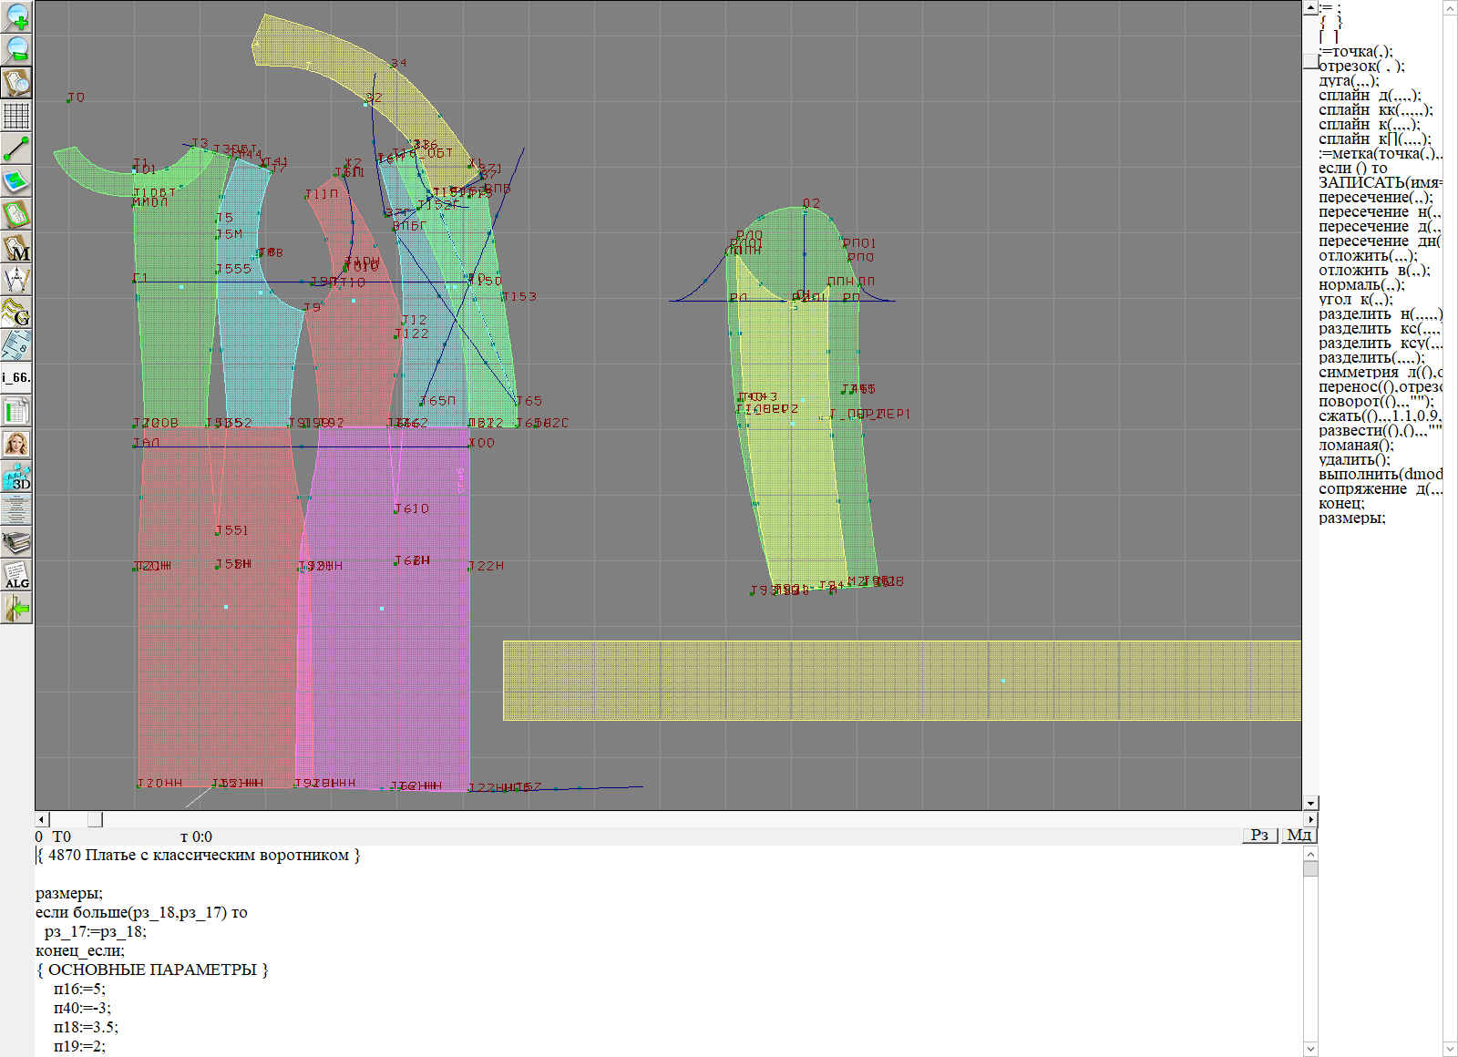Click the 'Рз' button
Screen dimensions: 1458x1057
[x=1260, y=836]
